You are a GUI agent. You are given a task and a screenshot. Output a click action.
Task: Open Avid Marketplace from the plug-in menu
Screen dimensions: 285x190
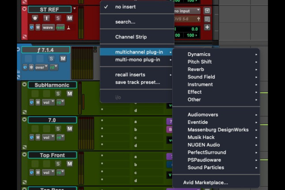(x=206, y=183)
